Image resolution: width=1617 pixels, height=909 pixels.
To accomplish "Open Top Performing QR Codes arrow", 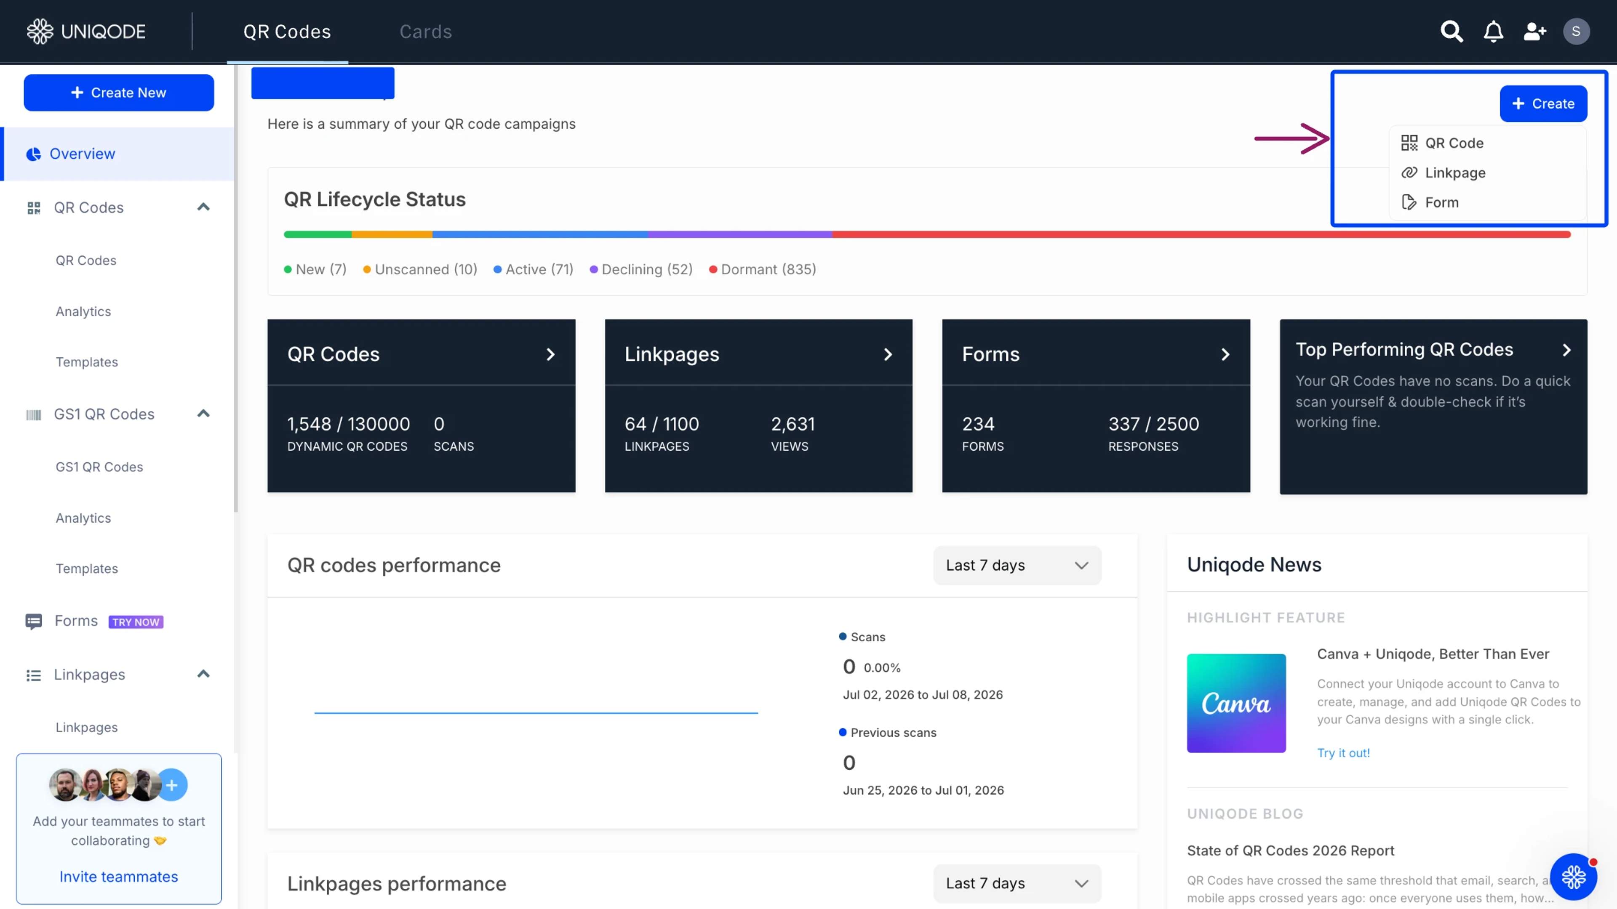I will [x=1567, y=350].
